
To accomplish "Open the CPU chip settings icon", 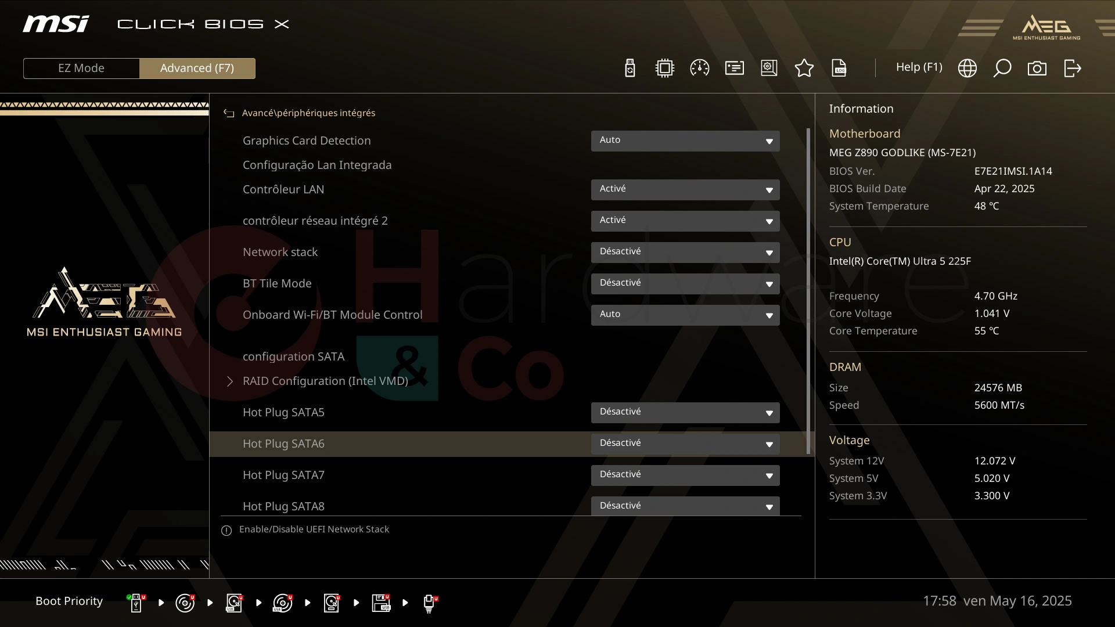I will tap(664, 68).
